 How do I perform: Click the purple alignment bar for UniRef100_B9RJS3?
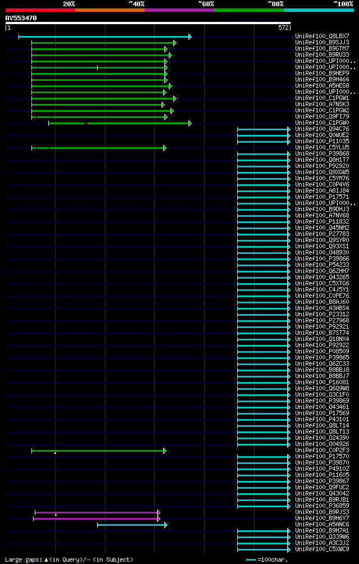coord(97,512)
